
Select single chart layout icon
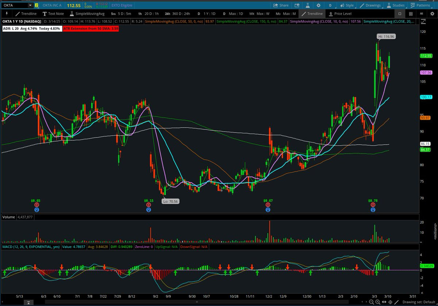399,14
